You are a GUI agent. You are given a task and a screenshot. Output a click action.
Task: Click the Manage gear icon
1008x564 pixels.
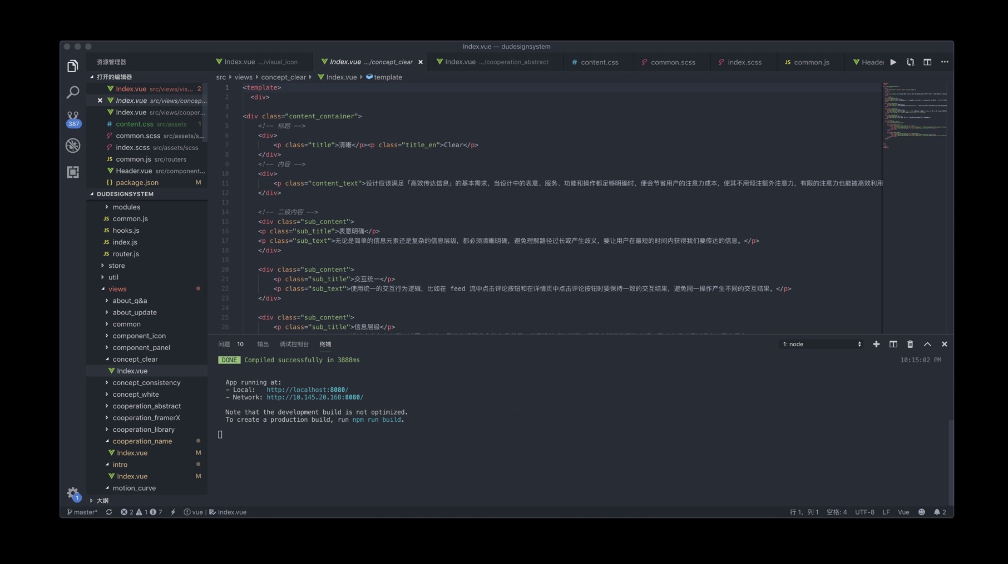(73, 493)
